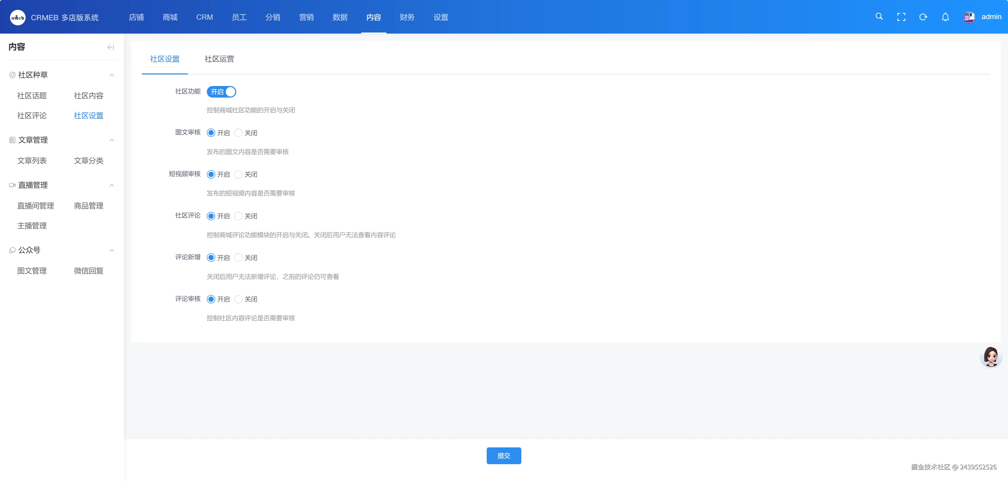Choose 关闭 for 短视频审核
Screen dimensions: 1008x482
pos(238,174)
